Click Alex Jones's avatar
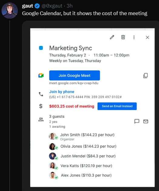This screenshot has height=191, width=159. [52, 175]
